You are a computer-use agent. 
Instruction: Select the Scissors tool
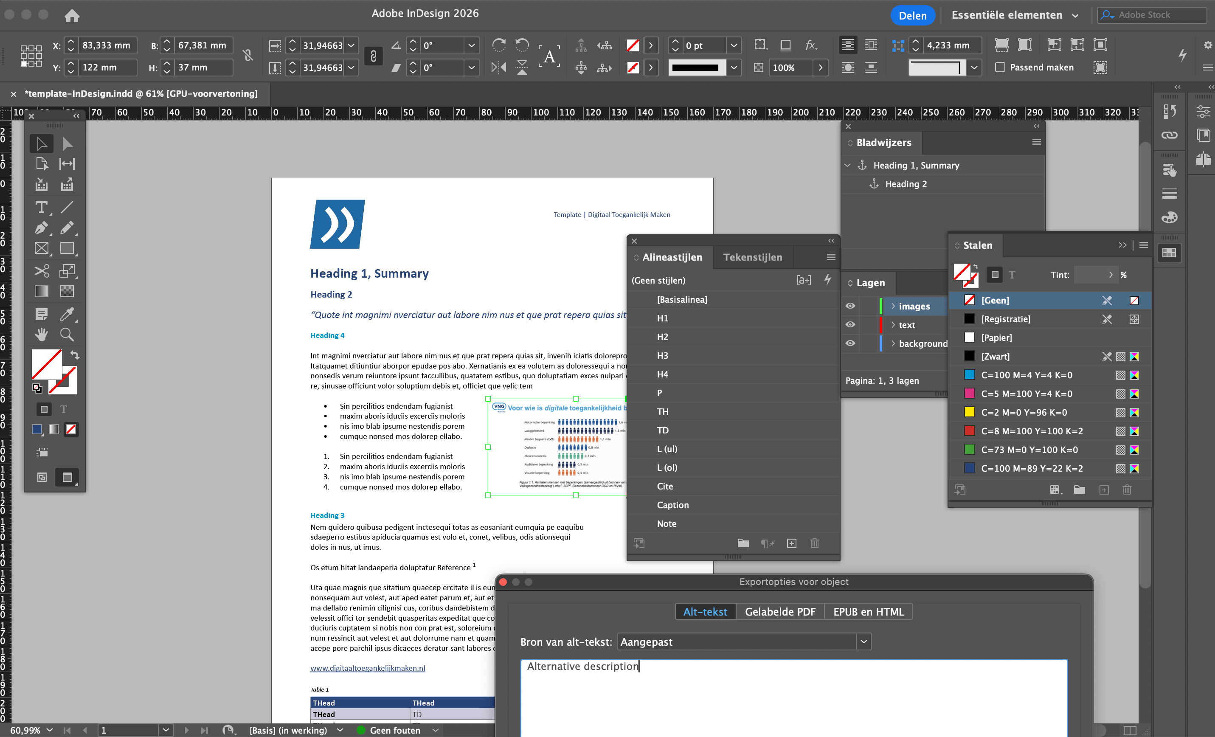tap(42, 271)
